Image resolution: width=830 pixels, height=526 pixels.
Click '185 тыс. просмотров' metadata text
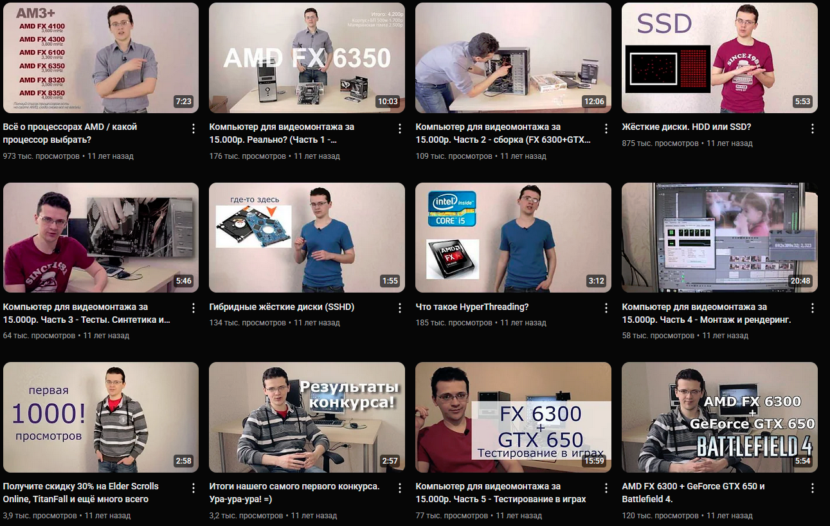tap(454, 323)
